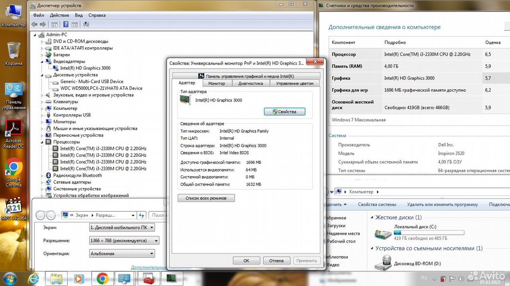Viewport: 510px width, 286px height.
Task: Launch Acrobat Reader DC from the desktop
Action: tap(14, 134)
